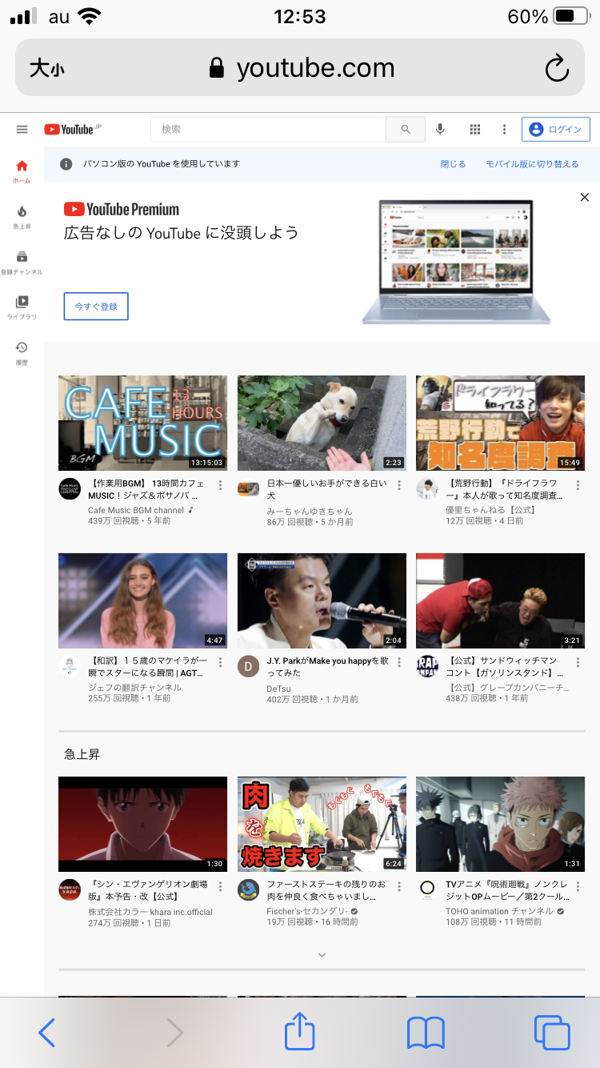Tap the voice search microphone icon
This screenshot has width=600, height=1068.
440,130
